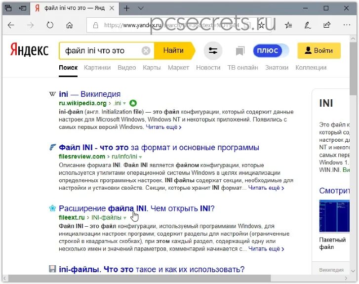
Task: Click the green turbo rocket icon
Action: (x=133, y=103)
